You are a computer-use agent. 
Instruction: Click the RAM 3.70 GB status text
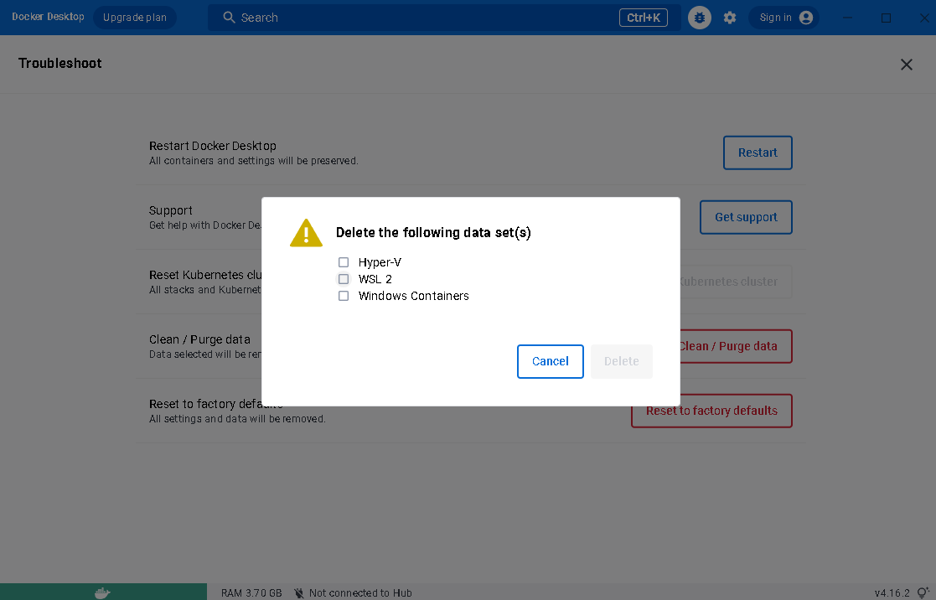[251, 592]
